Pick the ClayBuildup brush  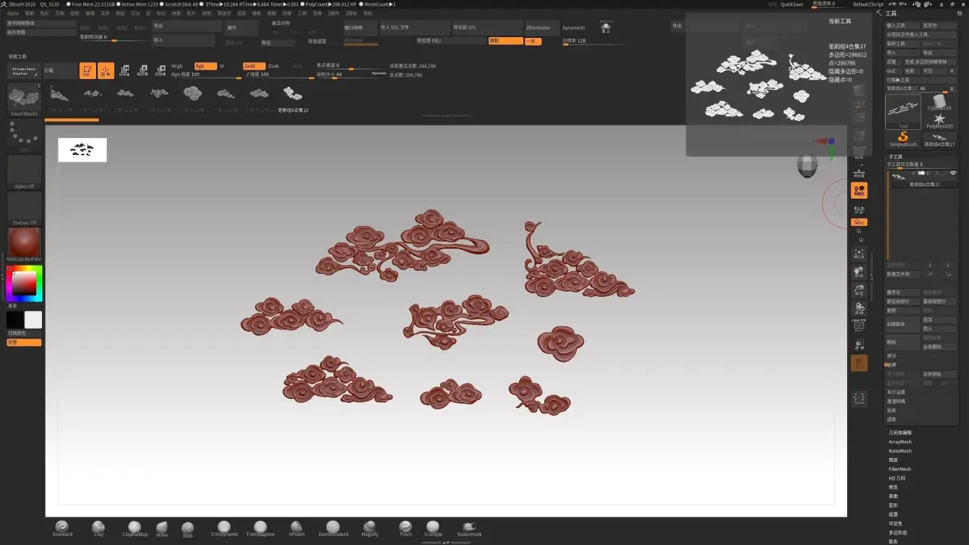135,529
